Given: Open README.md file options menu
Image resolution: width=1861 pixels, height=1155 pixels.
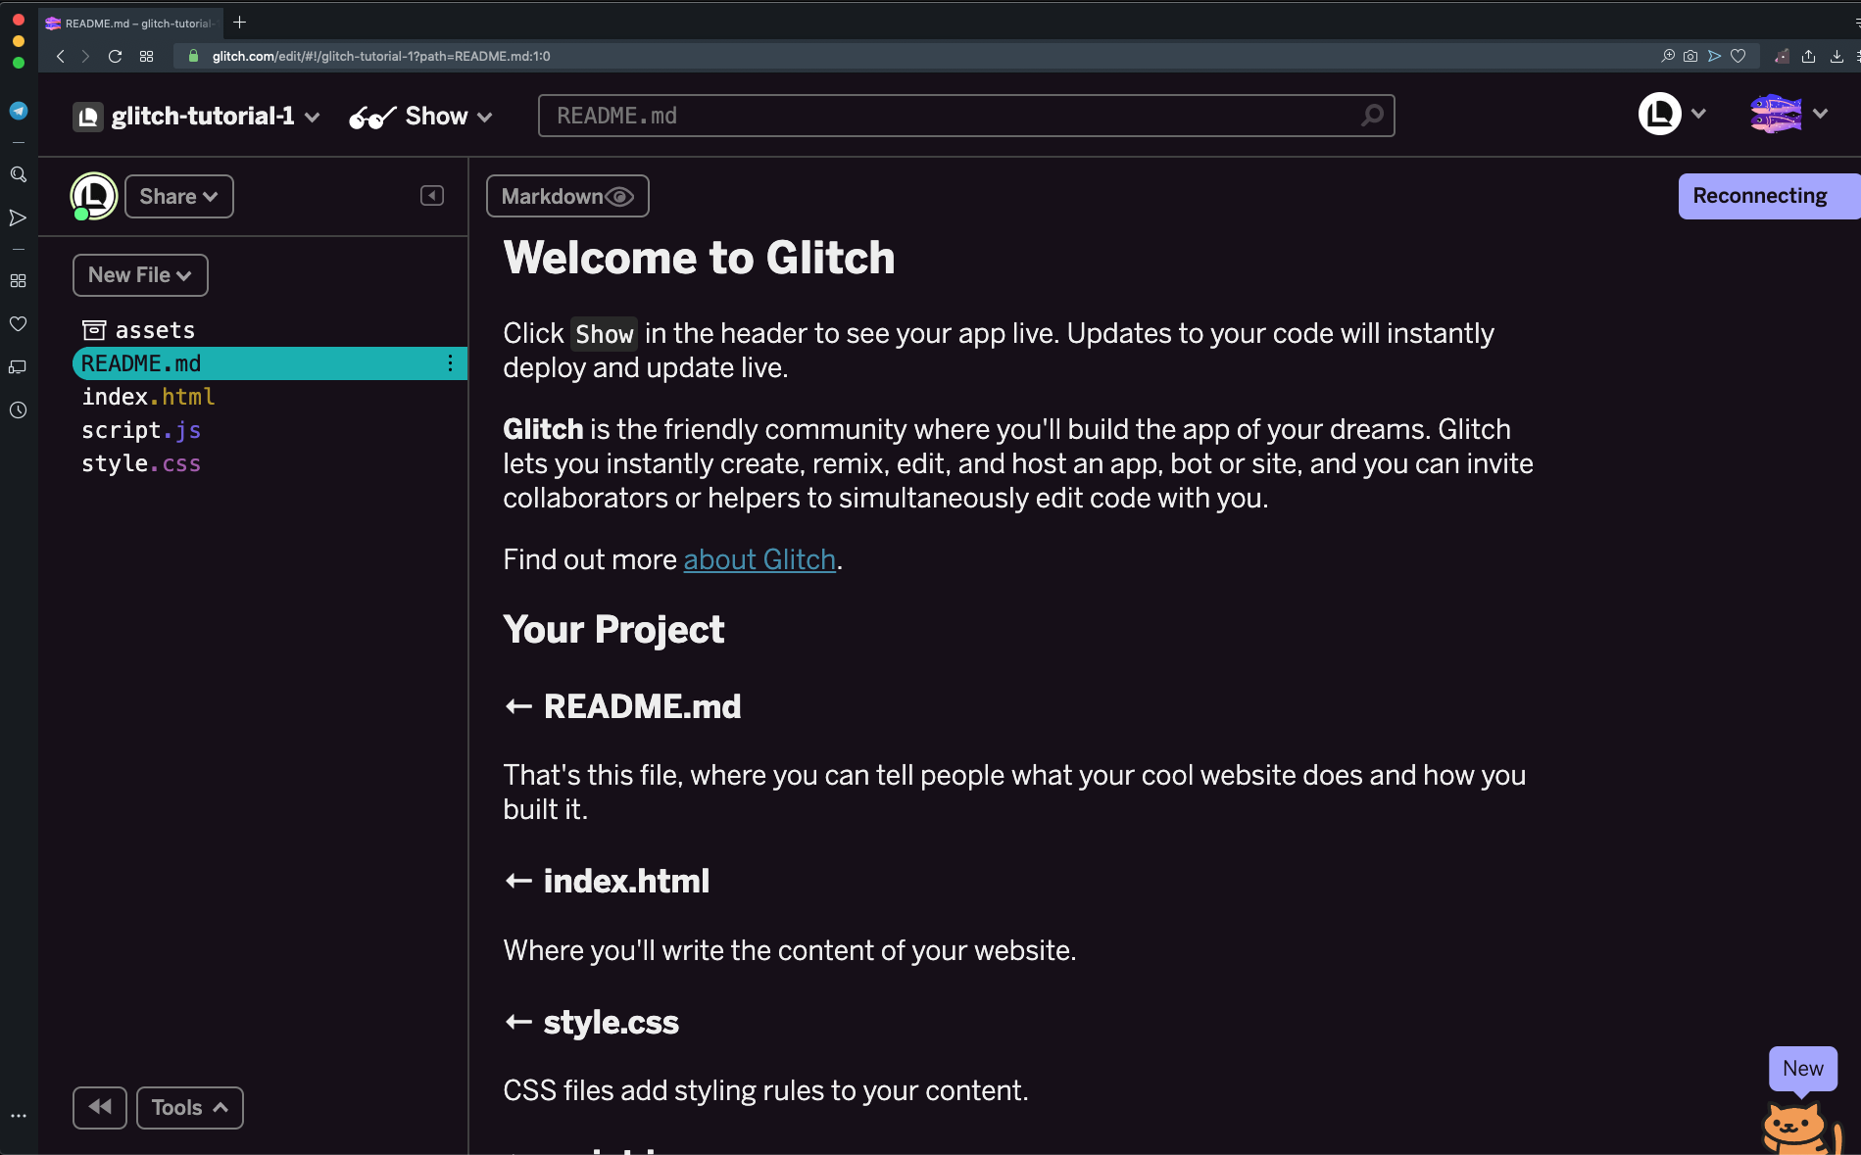Looking at the screenshot, I should [x=450, y=363].
